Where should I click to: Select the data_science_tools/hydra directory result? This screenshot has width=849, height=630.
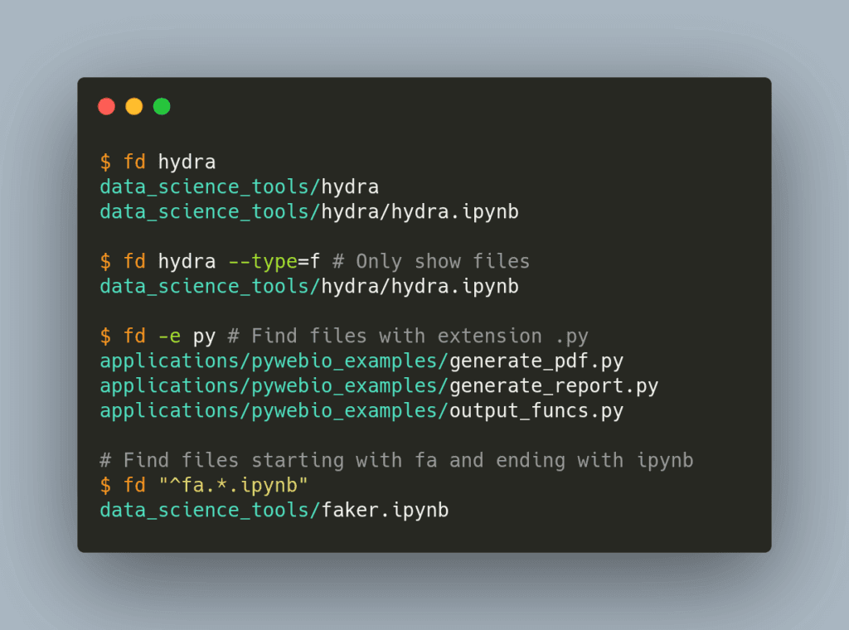click(239, 187)
